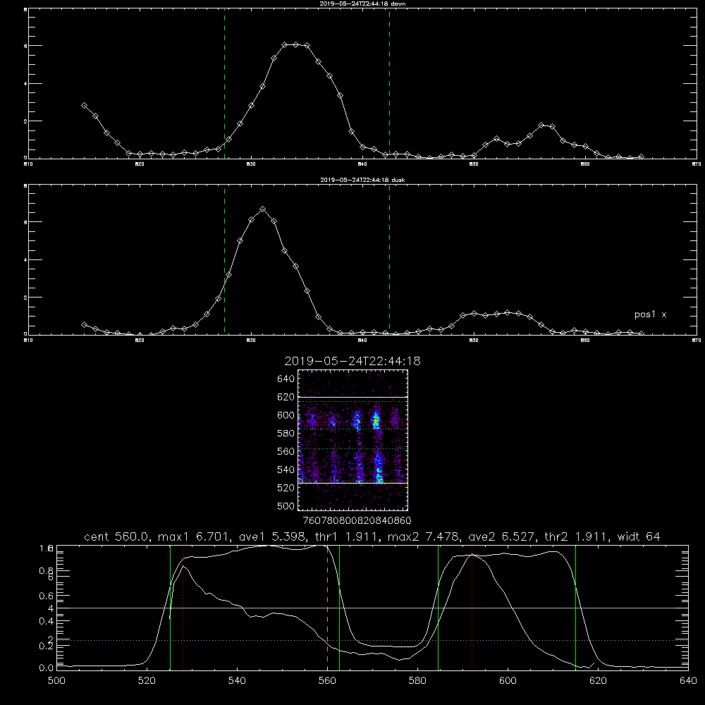Select the 'max2 7.478' value
This screenshot has height=705, width=705.
(x=423, y=537)
